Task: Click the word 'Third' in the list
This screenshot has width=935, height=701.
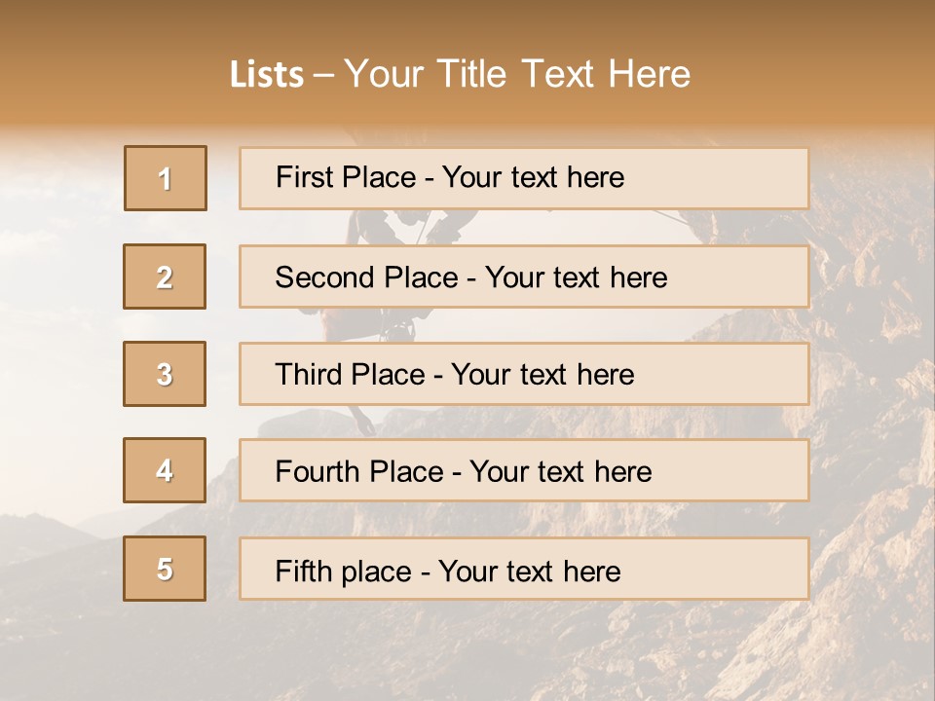Action: (x=301, y=375)
